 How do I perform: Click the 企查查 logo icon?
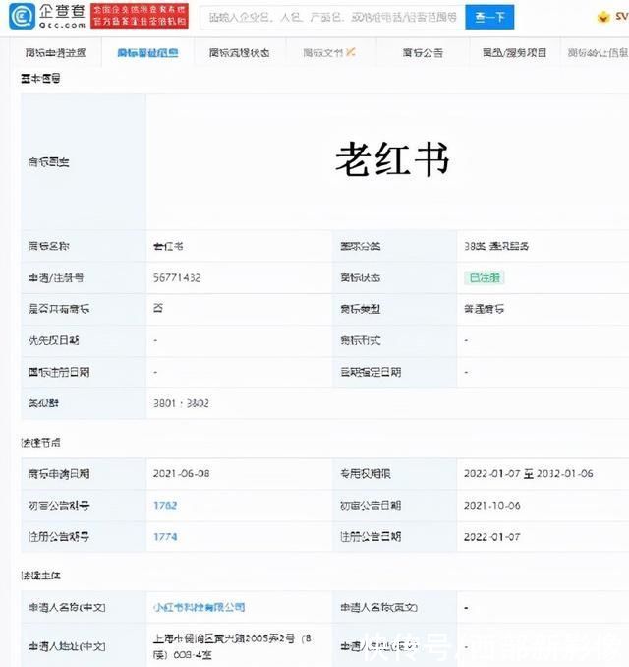click(x=22, y=17)
